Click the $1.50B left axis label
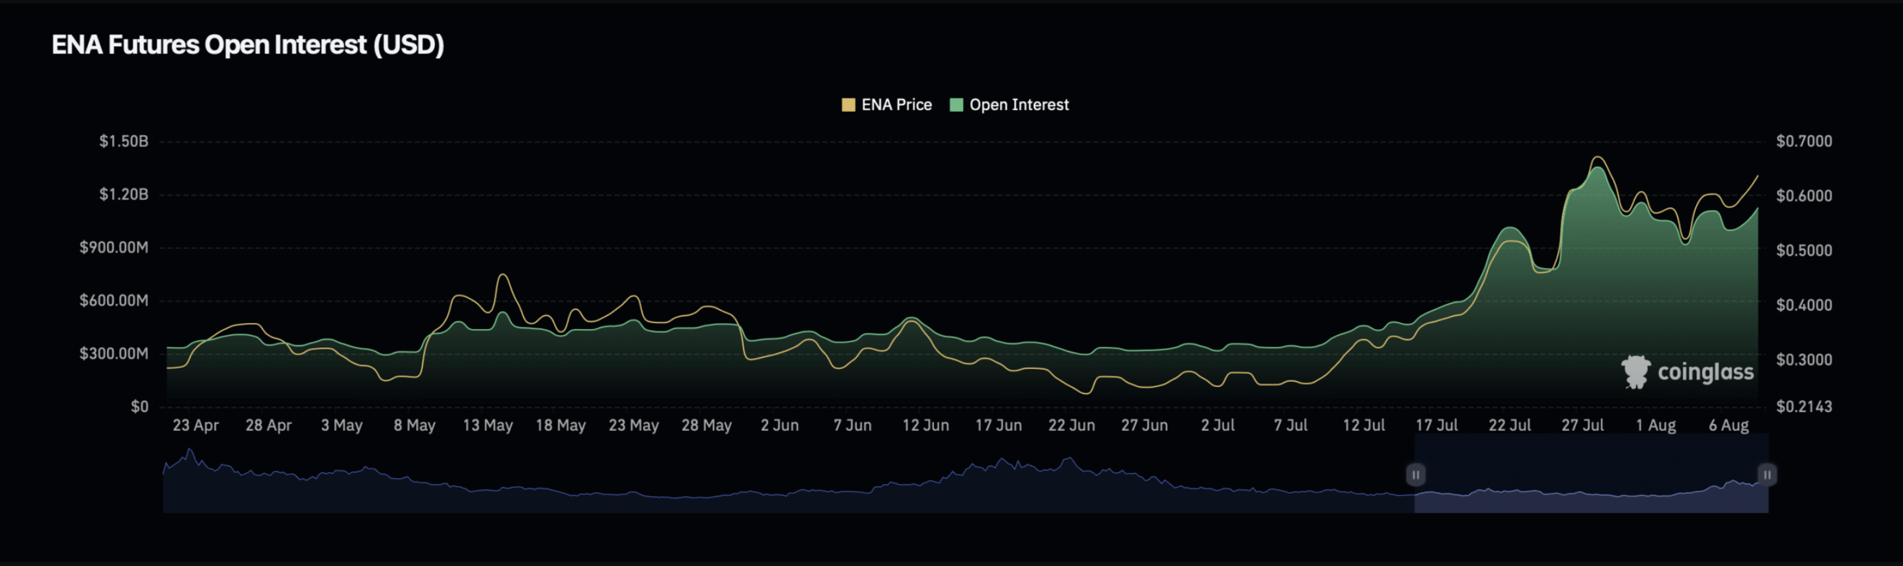 pos(124,141)
